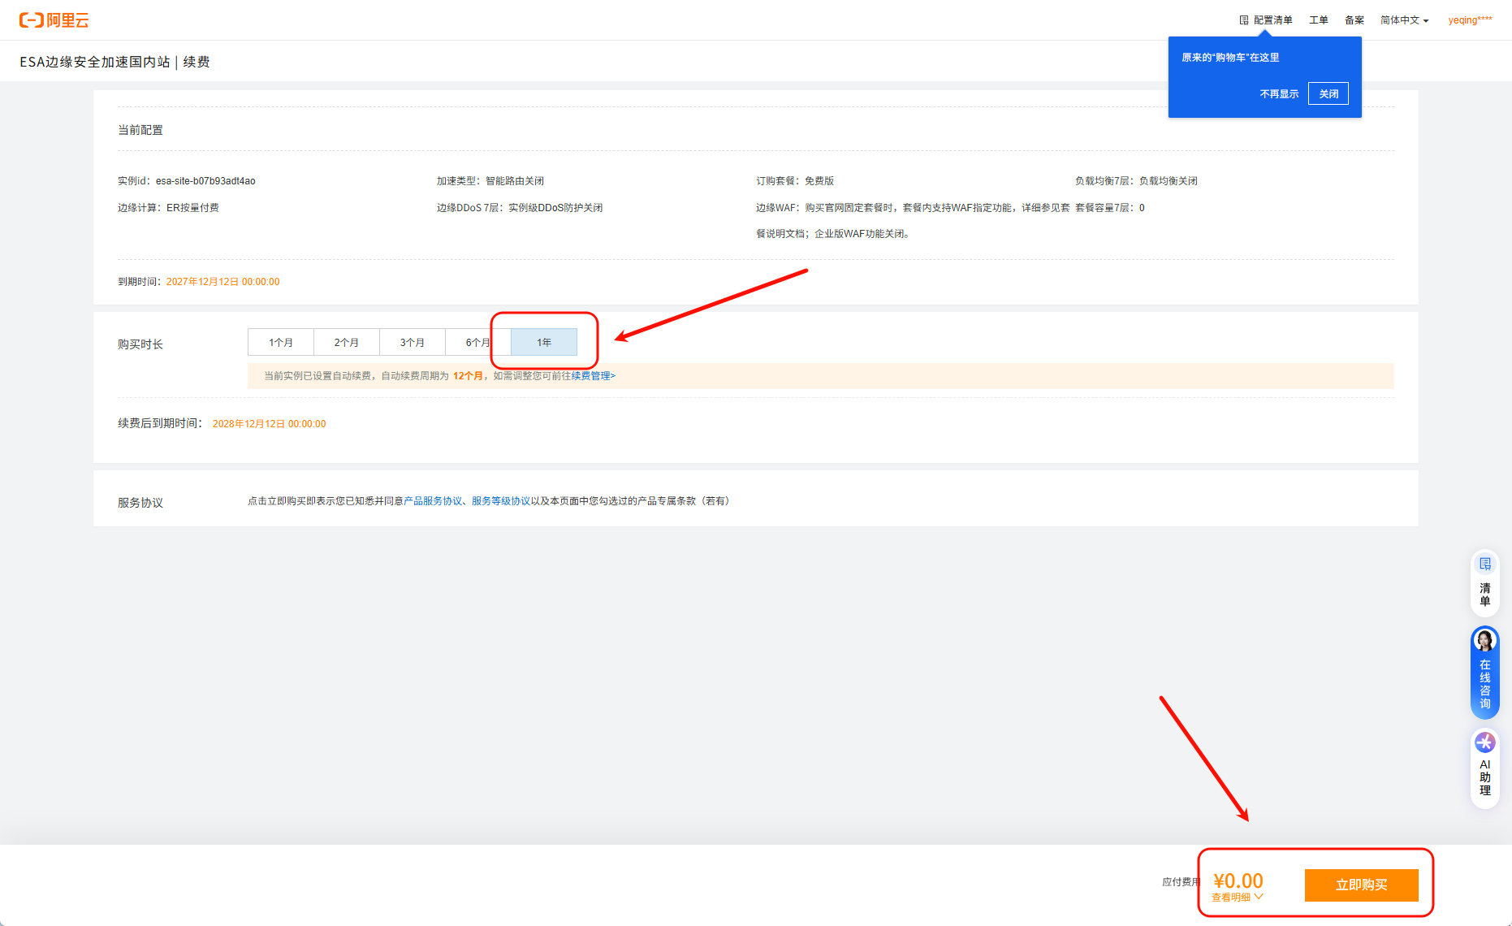Open the 产品服务协议 link
This screenshot has height=926, width=1512.
pyautogui.click(x=433, y=501)
